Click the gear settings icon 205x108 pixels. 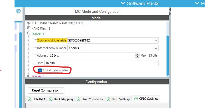click(x=18, y=11)
